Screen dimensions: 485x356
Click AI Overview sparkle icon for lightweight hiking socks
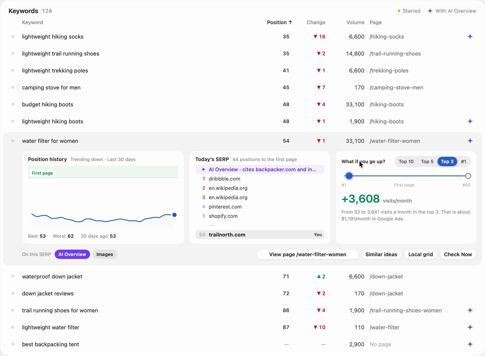click(x=470, y=37)
